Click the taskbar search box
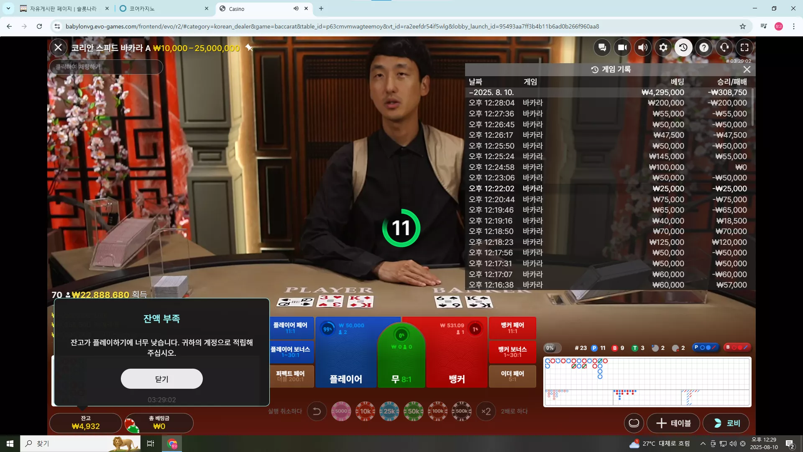803x452 pixels. (x=81, y=444)
